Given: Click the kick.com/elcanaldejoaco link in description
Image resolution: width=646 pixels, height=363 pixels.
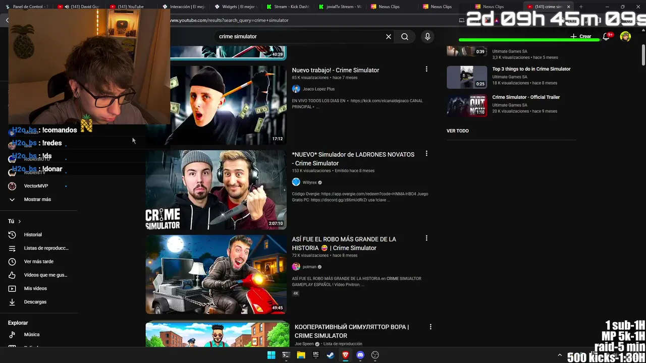Looking at the screenshot, I should click(x=386, y=100).
